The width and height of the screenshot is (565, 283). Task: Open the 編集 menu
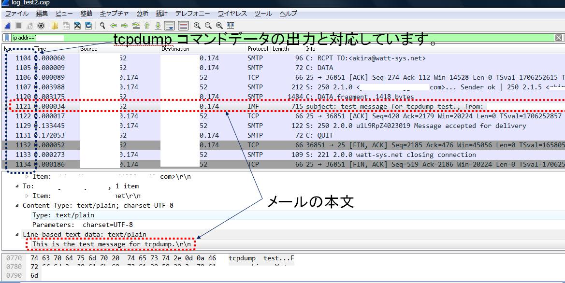pos(42,14)
